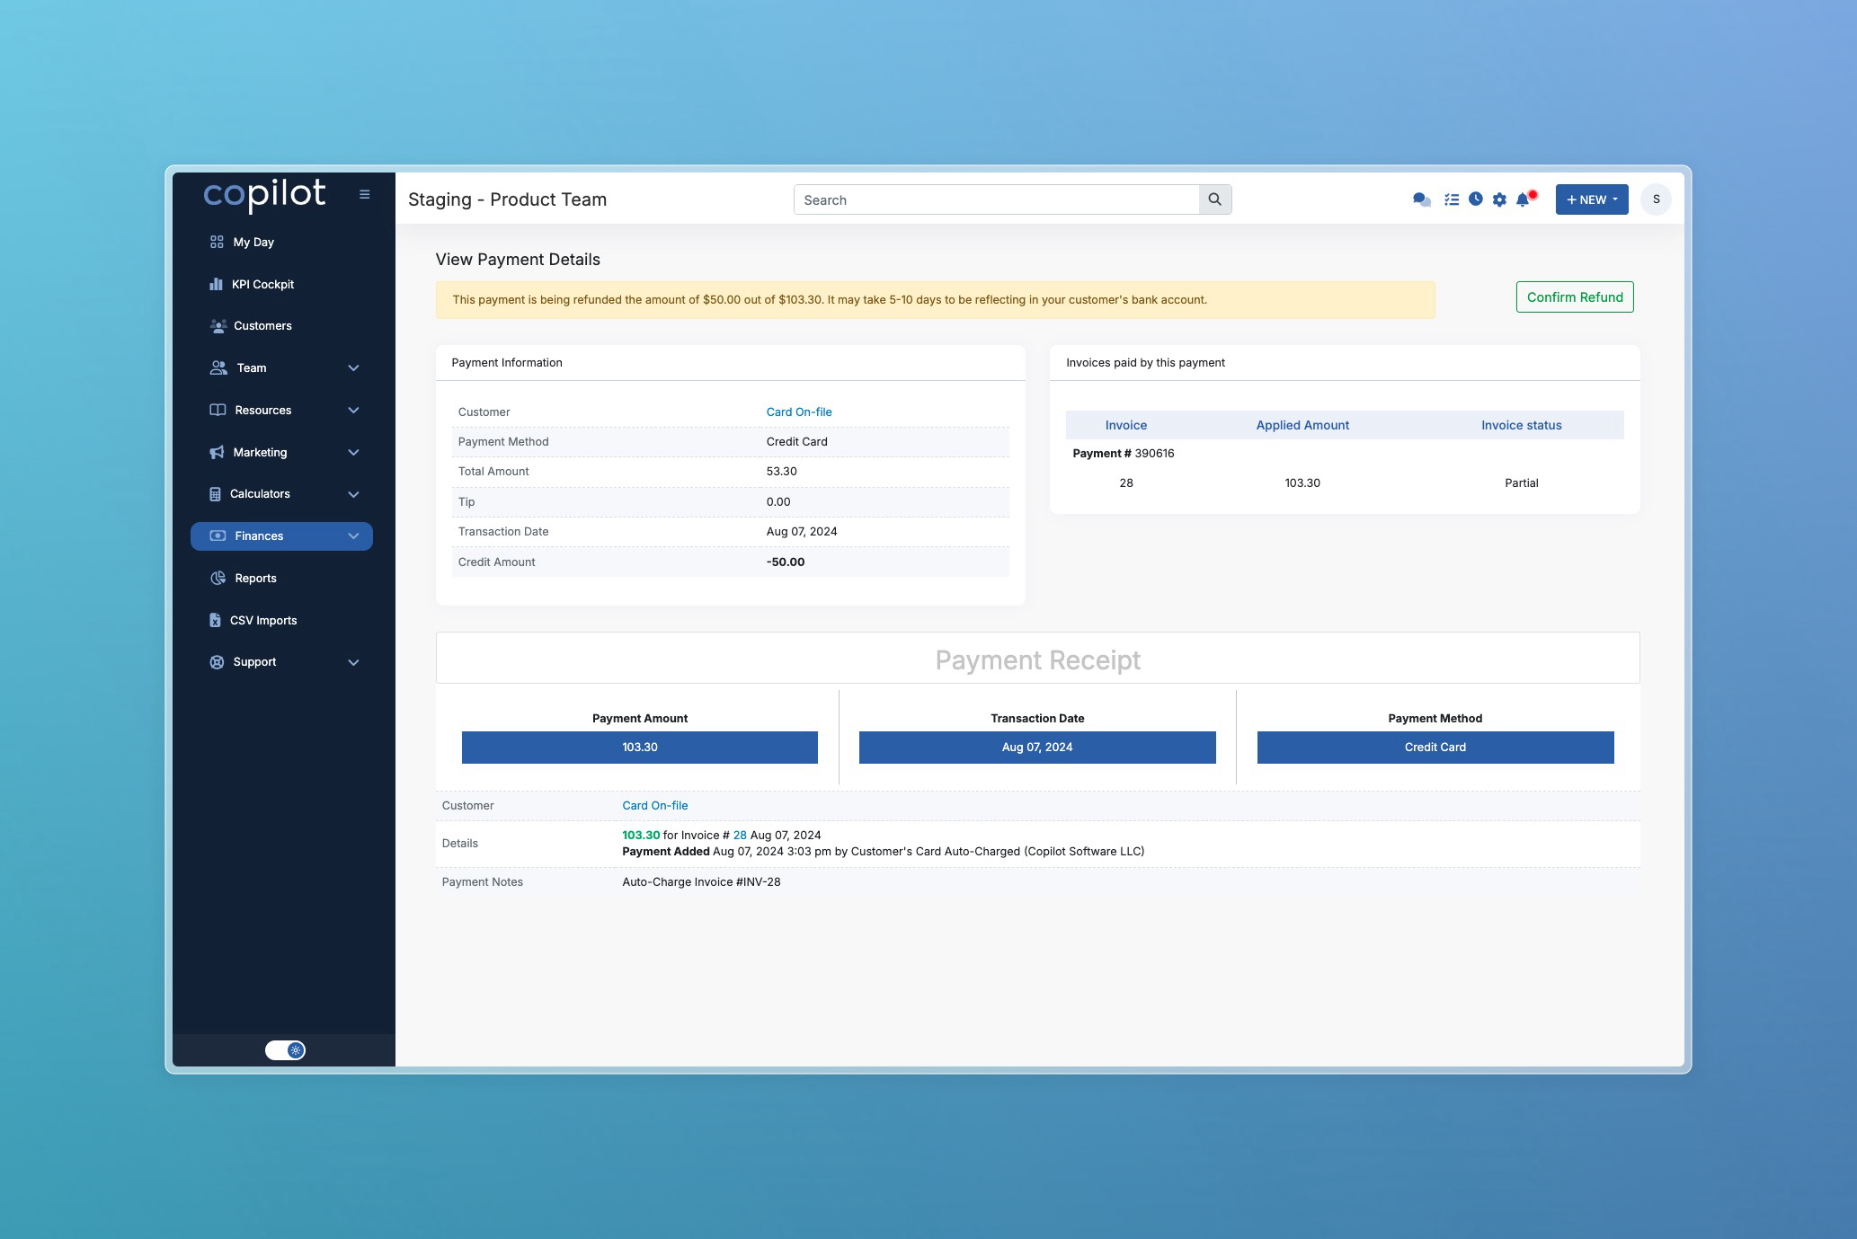The height and width of the screenshot is (1239, 1857).
Task: Click the refund warning banner text
Action: tap(830, 299)
